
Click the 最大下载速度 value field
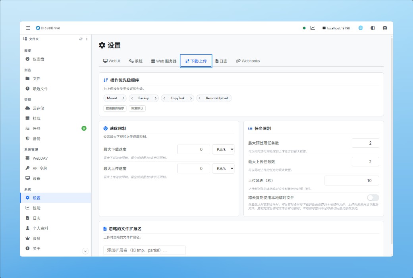click(x=194, y=149)
